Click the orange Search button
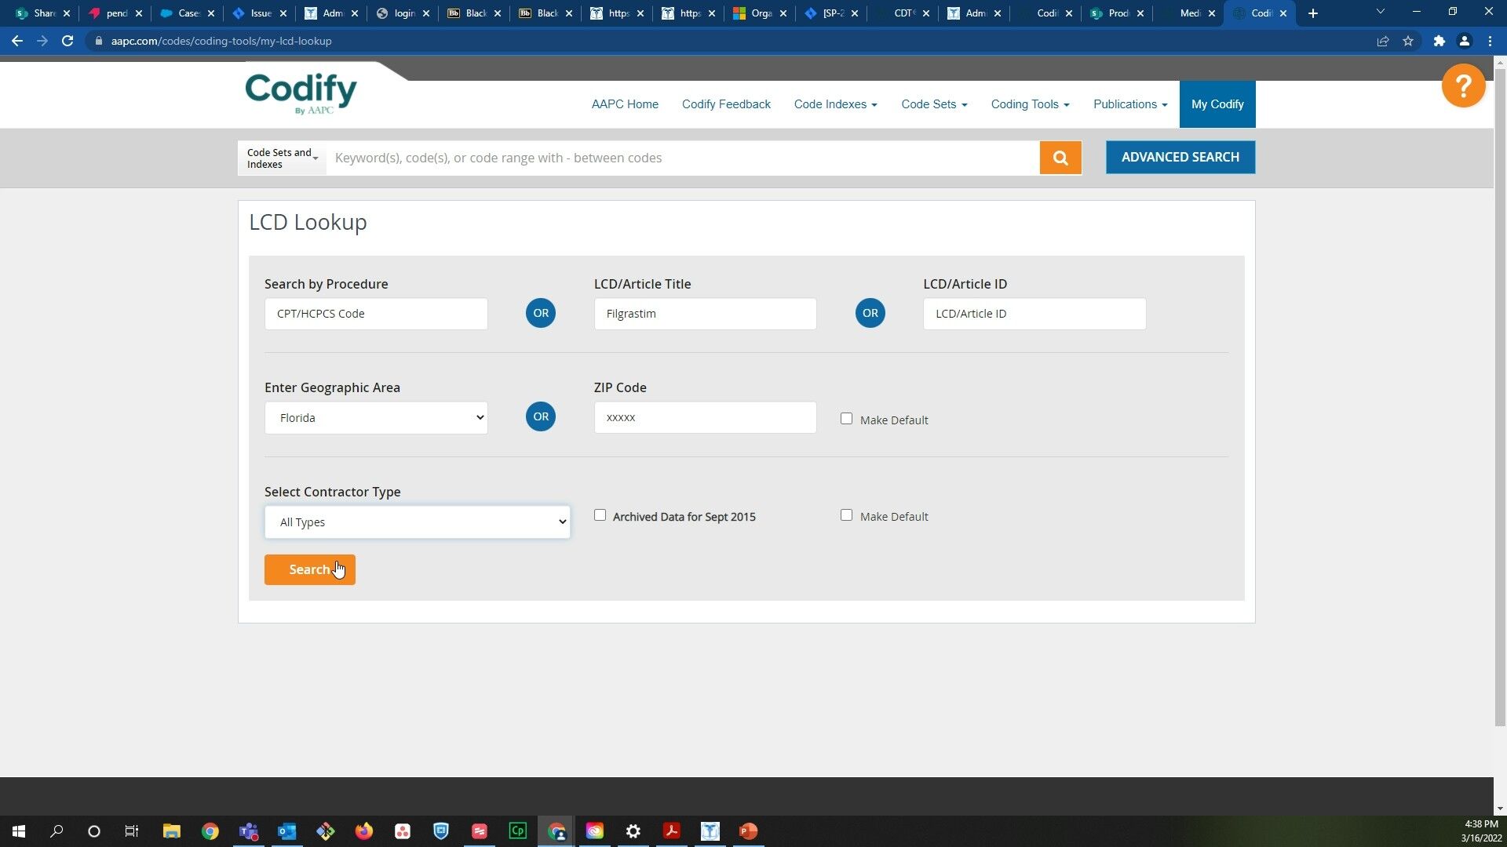1507x847 pixels. (309, 569)
